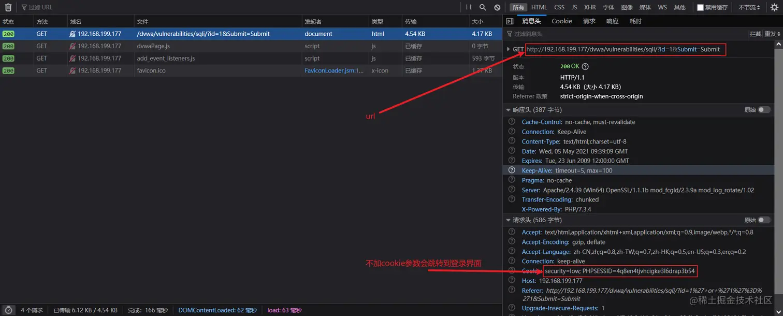Open help icon for Accept-Encoding header
Screen dimensions: 783x316
pos(512,242)
